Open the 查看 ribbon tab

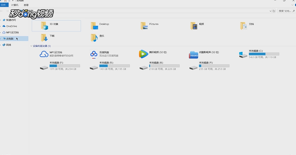coord(26,5)
